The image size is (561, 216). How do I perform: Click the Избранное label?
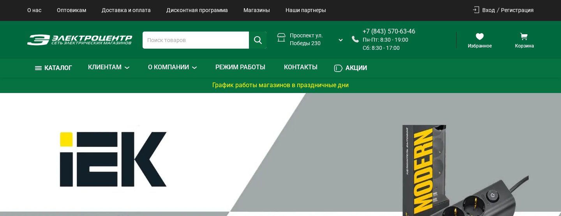tap(480, 46)
